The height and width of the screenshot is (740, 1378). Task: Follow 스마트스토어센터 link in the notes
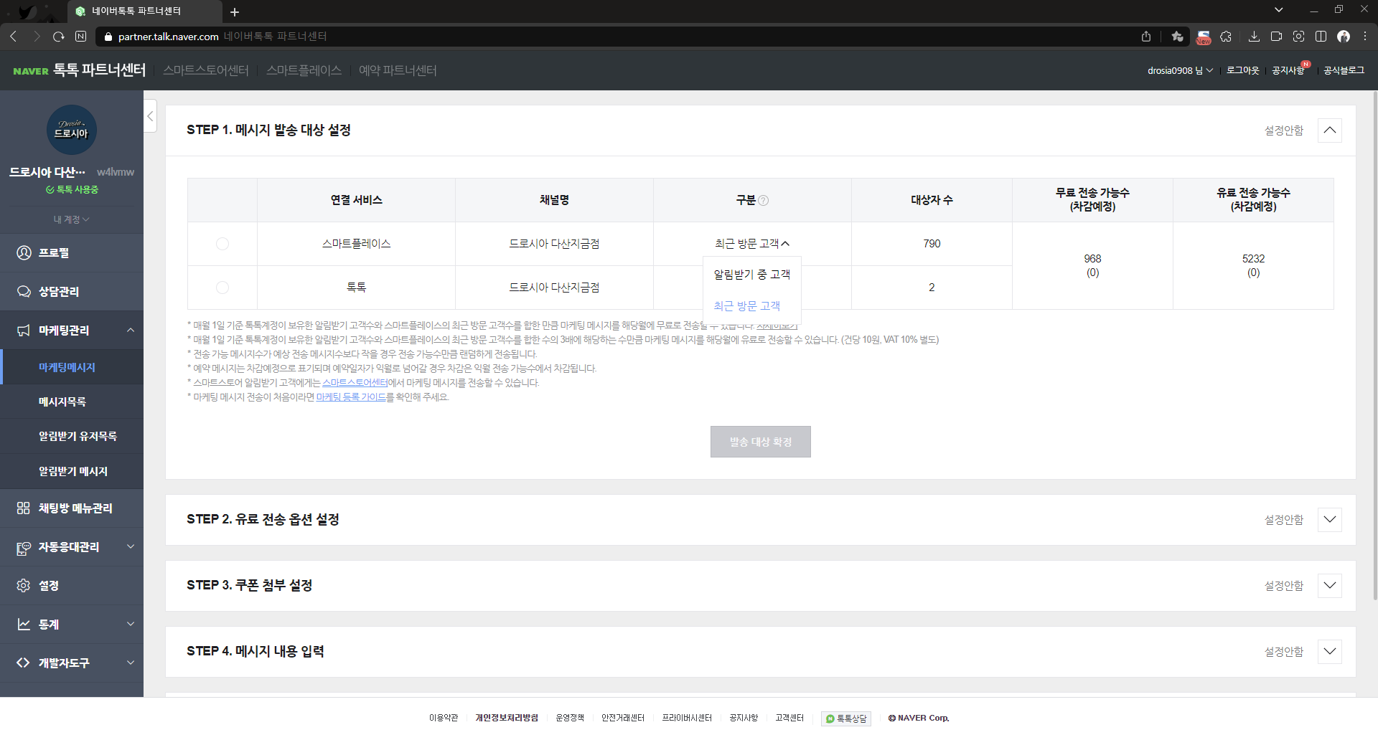point(355,383)
